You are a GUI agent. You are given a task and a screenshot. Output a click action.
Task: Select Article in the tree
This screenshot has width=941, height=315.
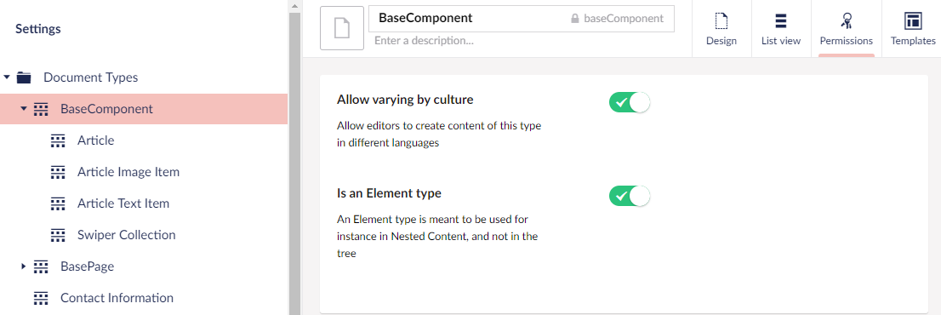click(95, 140)
